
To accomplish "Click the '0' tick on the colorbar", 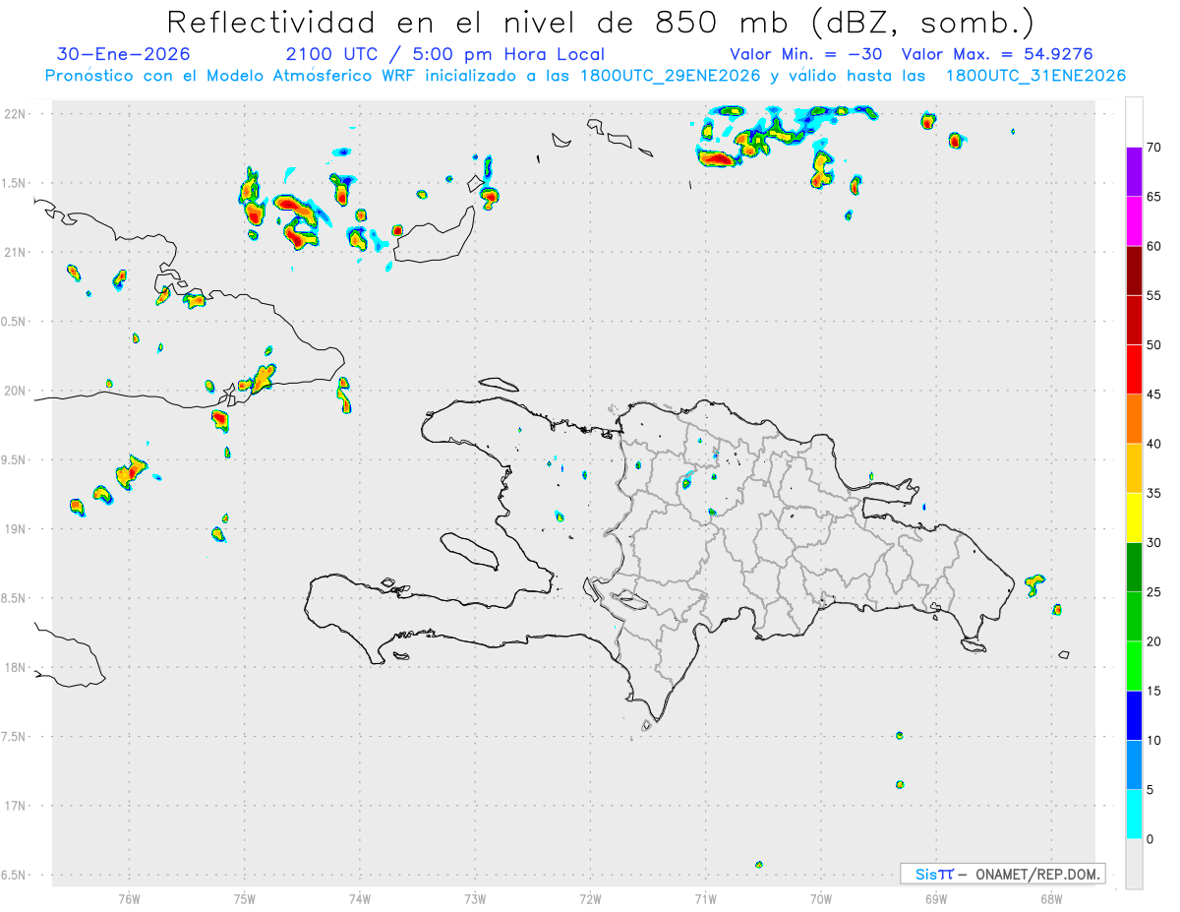I will point(1151,839).
